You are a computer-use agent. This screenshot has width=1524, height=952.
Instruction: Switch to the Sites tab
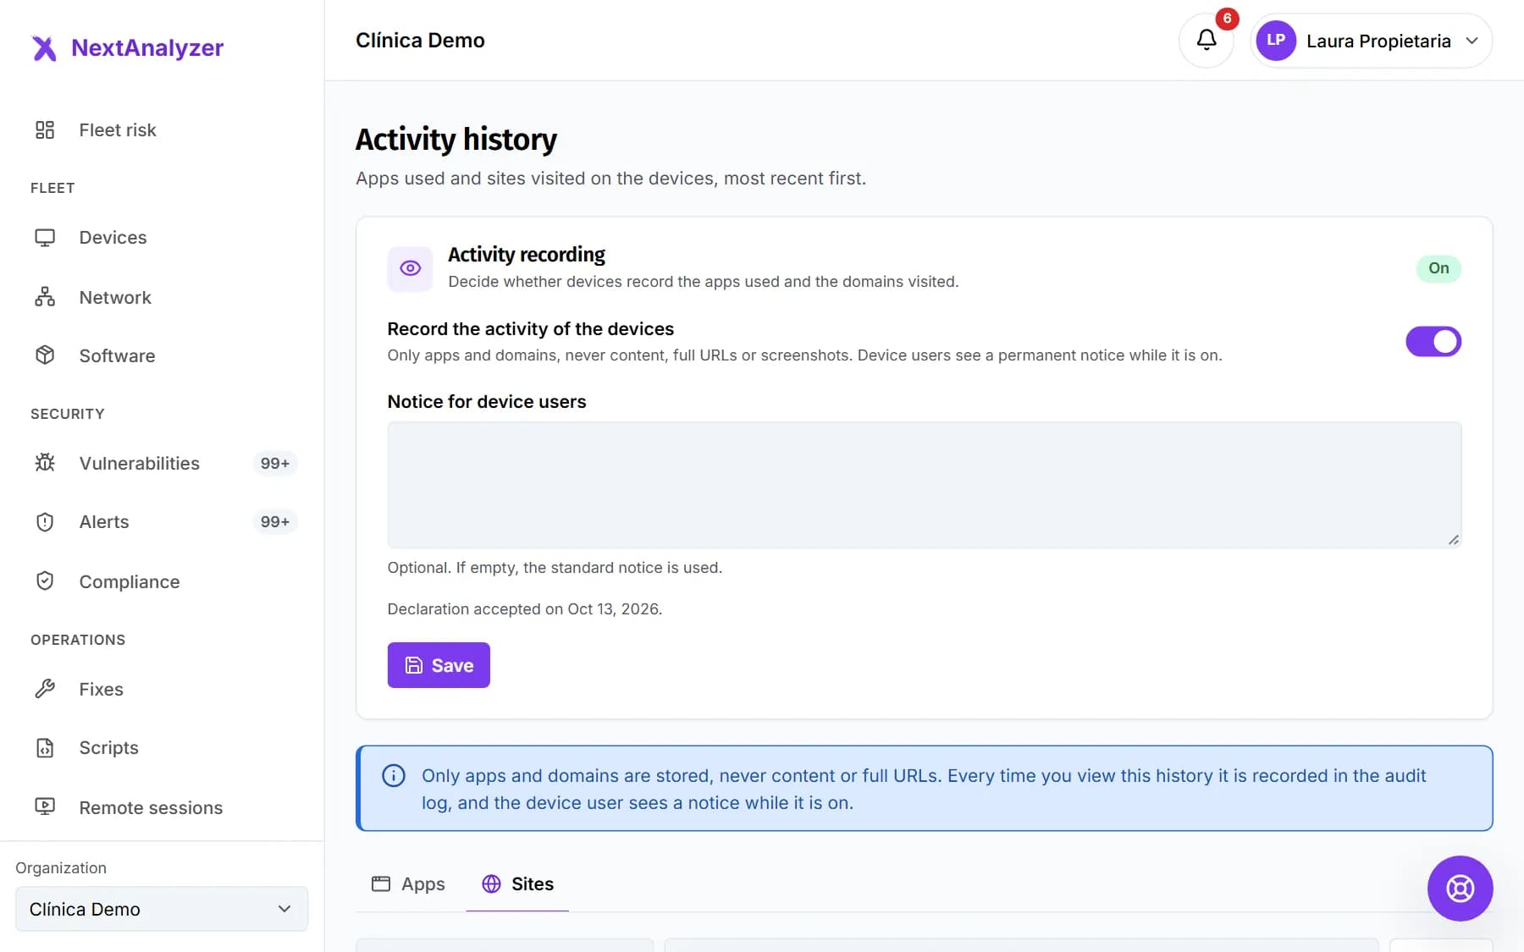[x=517, y=884]
